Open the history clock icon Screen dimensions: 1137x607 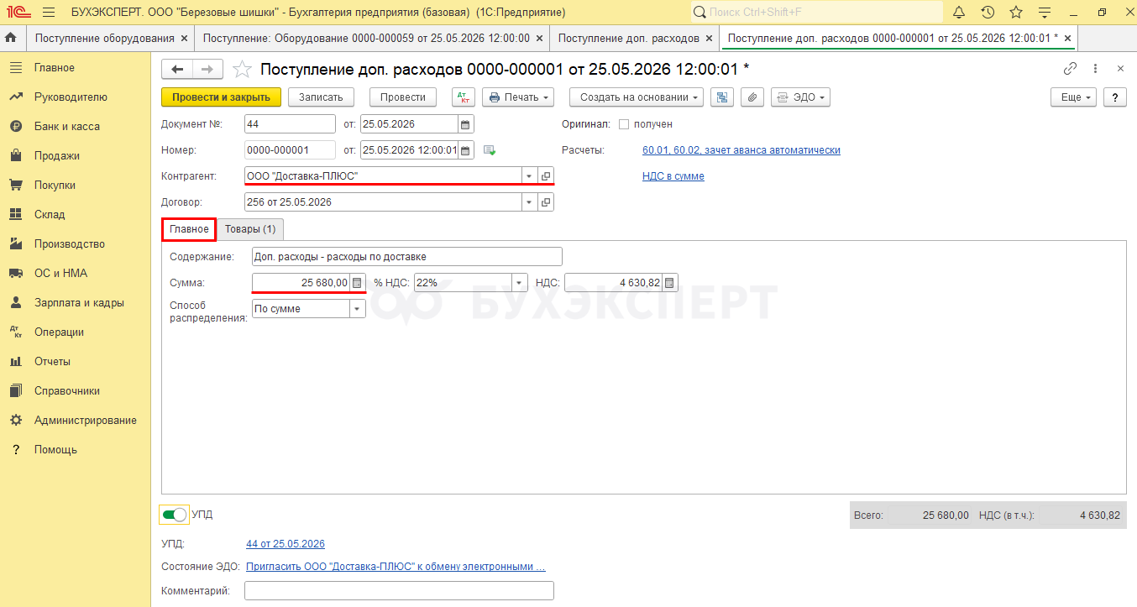coord(988,13)
